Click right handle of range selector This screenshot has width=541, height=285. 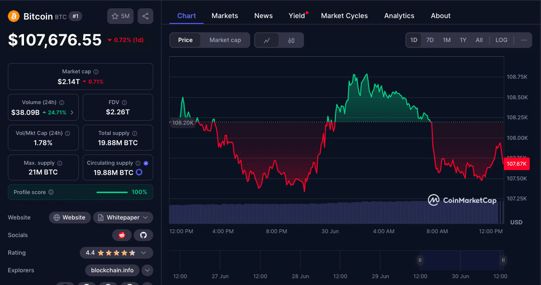503,260
